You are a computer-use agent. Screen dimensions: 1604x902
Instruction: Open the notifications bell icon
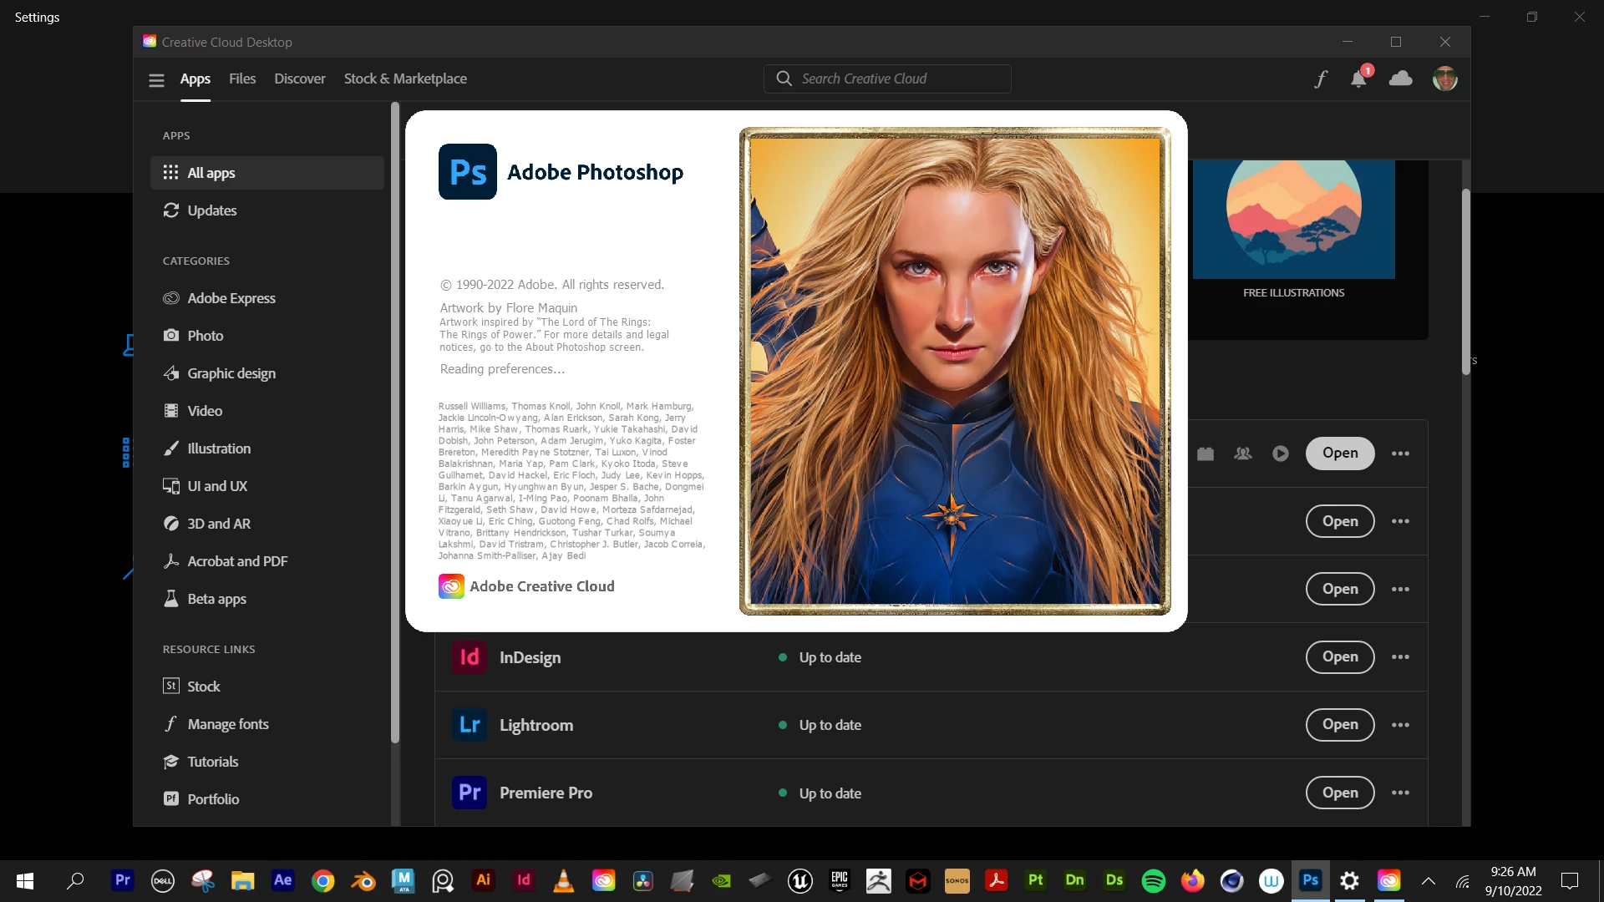[1358, 79]
